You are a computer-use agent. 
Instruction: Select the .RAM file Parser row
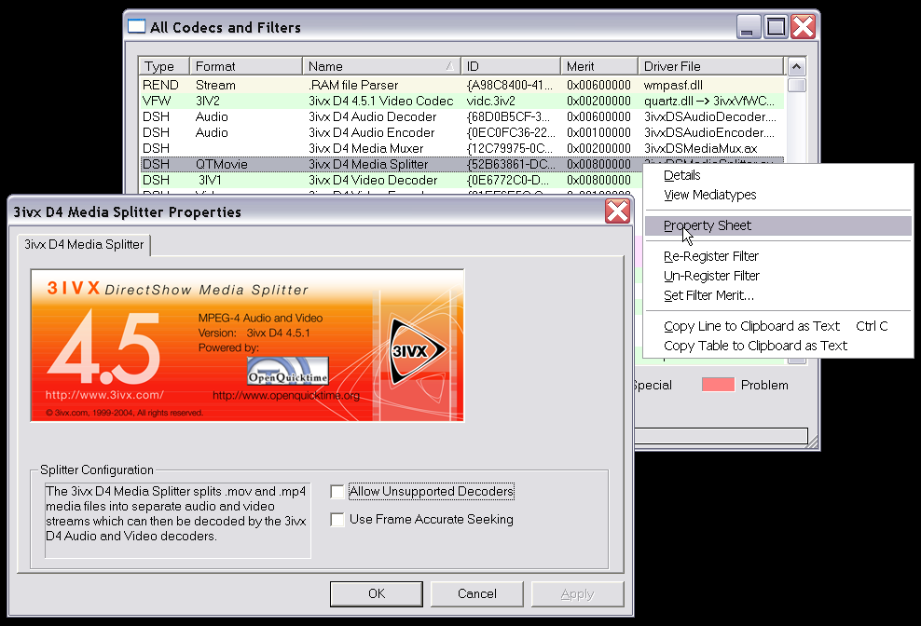pos(461,85)
